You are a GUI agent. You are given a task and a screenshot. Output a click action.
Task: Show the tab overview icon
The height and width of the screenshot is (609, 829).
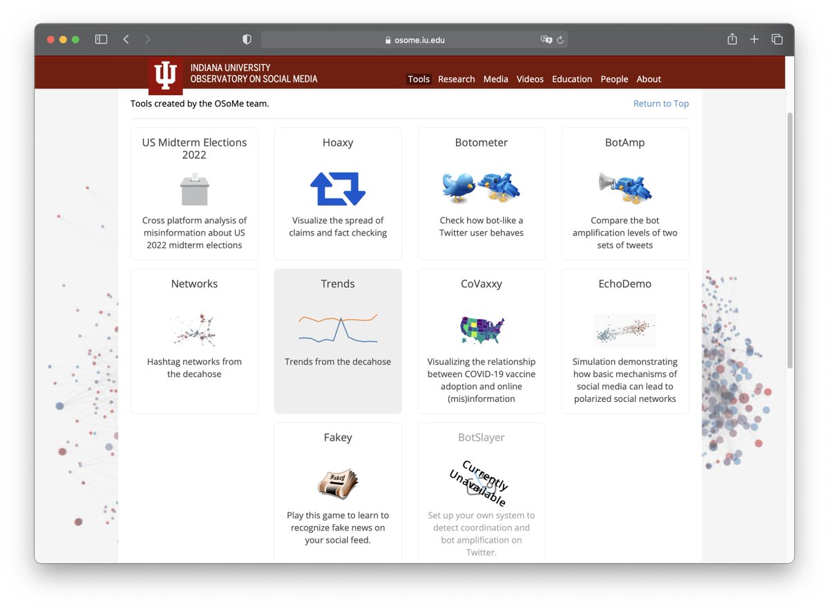777,39
